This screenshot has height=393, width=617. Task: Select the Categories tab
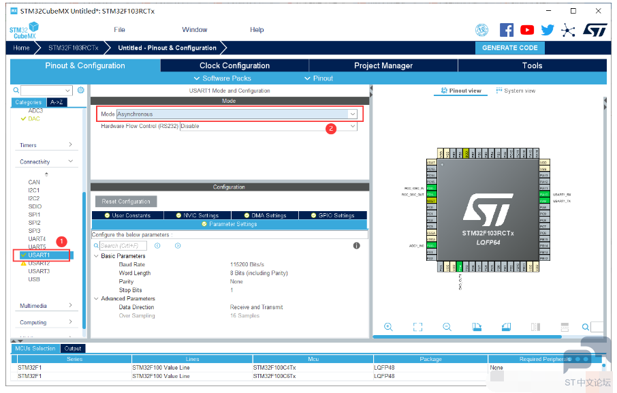click(x=29, y=102)
